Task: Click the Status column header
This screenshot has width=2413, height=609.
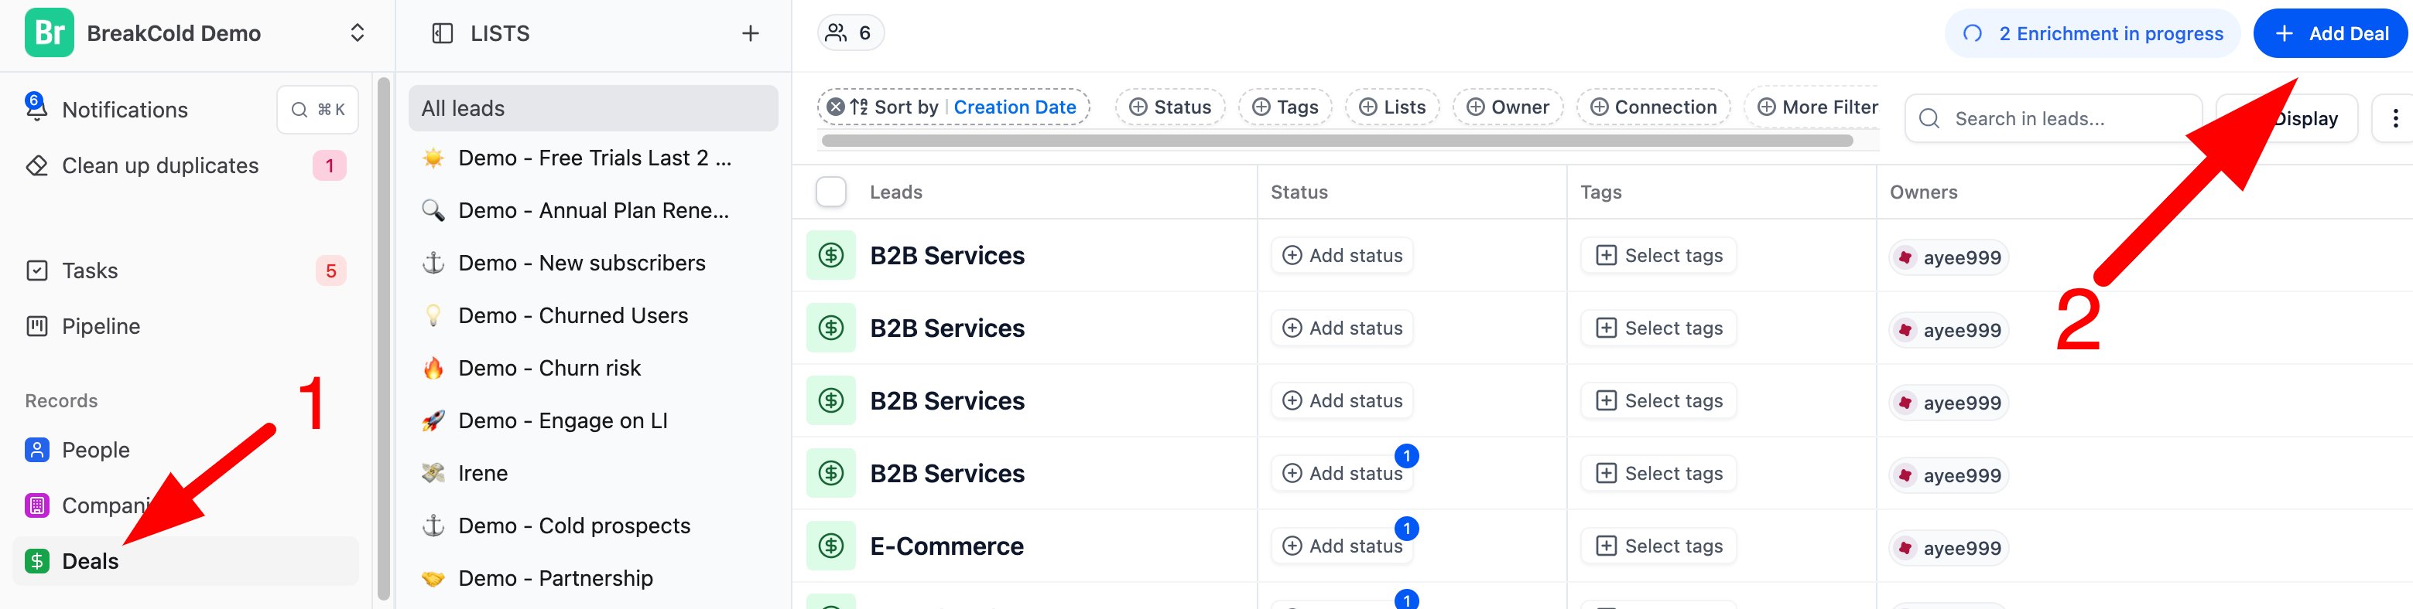Action: [1299, 192]
